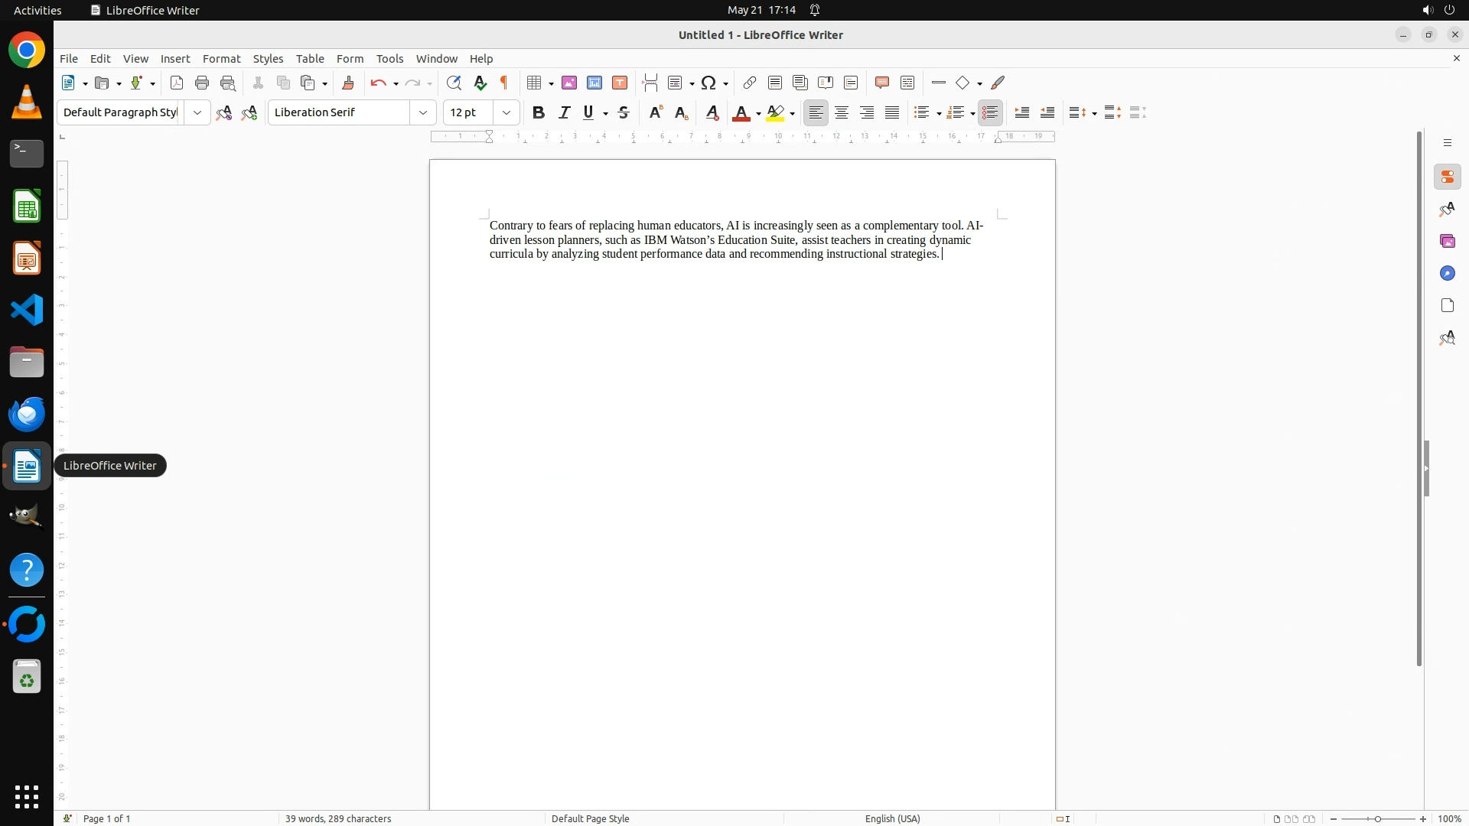Open the Tools menu
This screenshot has height=826, width=1469.
(x=389, y=59)
